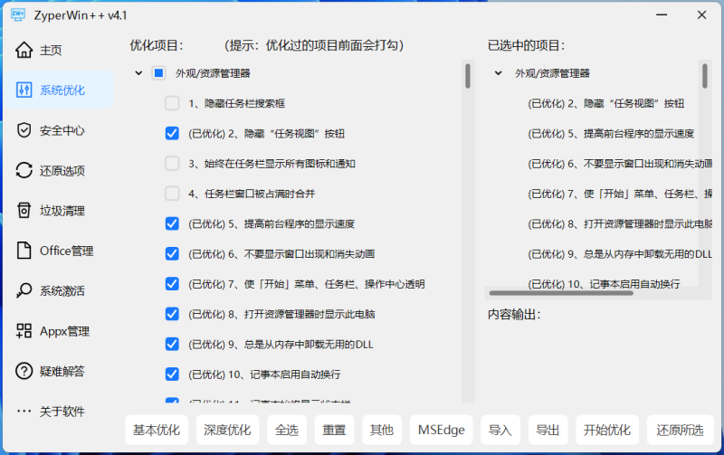
Task: Click 导入 to import settings
Action: (x=500, y=430)
